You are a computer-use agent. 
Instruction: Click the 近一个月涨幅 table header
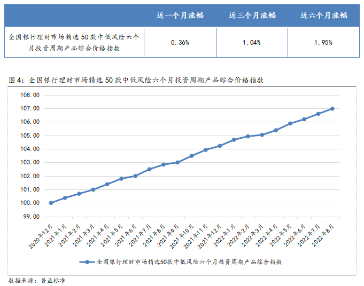[180, 15]
